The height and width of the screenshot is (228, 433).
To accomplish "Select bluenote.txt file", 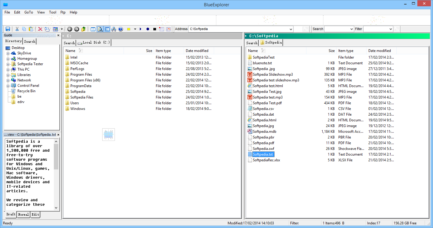I will point(262,63).
